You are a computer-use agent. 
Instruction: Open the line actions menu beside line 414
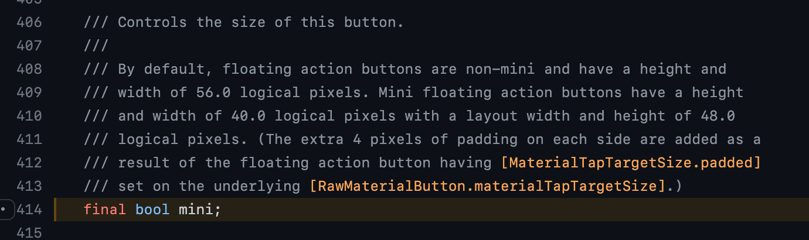click(x=5, y=209)
